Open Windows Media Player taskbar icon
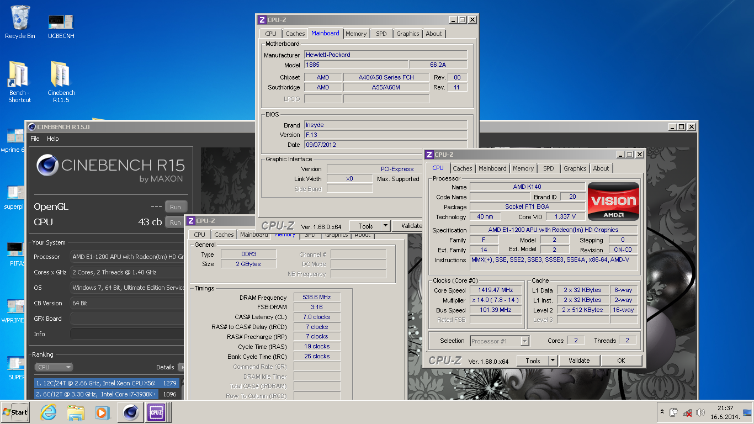This screenshot has height=424, width=754. click(102, 412)
